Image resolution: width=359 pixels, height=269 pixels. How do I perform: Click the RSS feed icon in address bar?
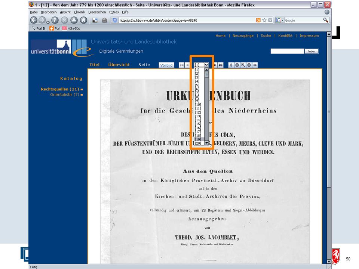258,20
